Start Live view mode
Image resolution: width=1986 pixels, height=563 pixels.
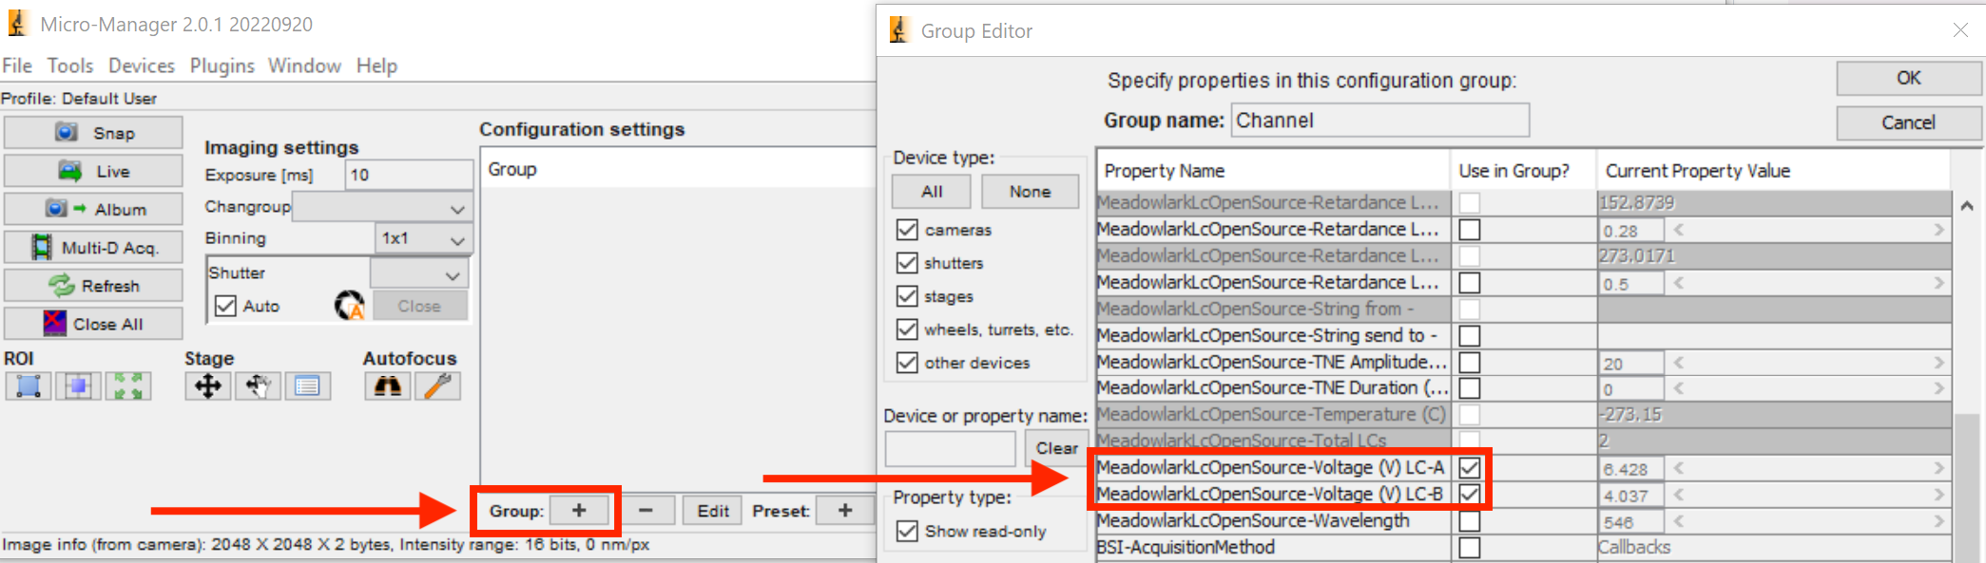93,171
